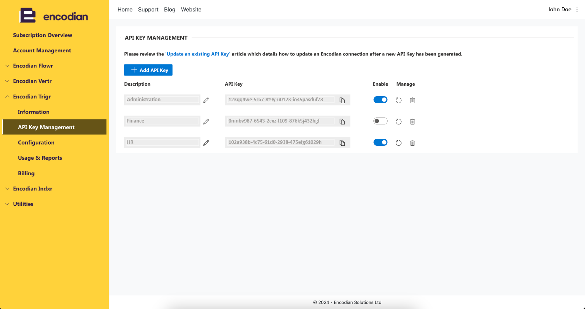Click the pencil icon next to Finance
Viewport: 585px width, 309px height.
point(206,122)
